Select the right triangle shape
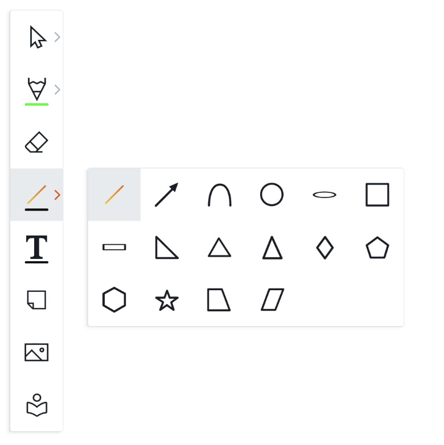 [x=167, y=248]
